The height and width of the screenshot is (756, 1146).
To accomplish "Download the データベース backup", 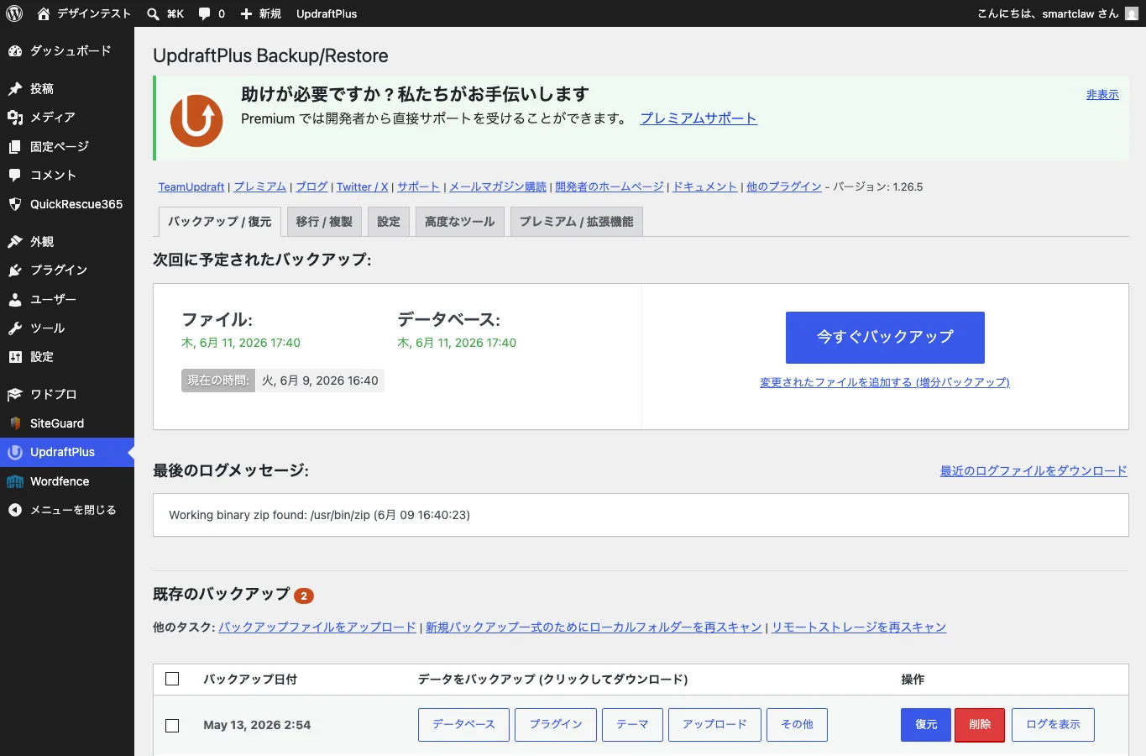I will coord(463,725).
